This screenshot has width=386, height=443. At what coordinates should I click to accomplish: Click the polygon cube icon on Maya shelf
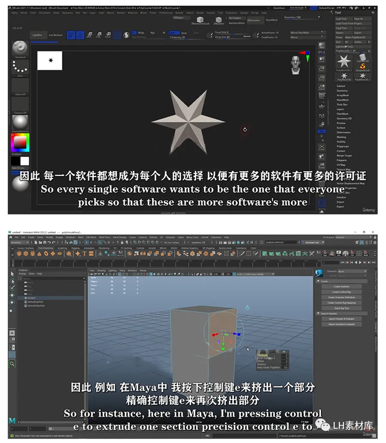(x=26, y=254)
